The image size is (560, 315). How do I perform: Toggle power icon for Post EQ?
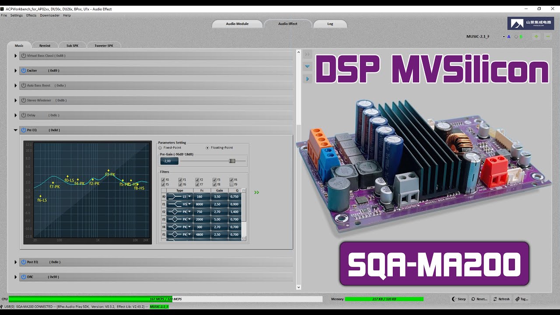coord(24,262)
